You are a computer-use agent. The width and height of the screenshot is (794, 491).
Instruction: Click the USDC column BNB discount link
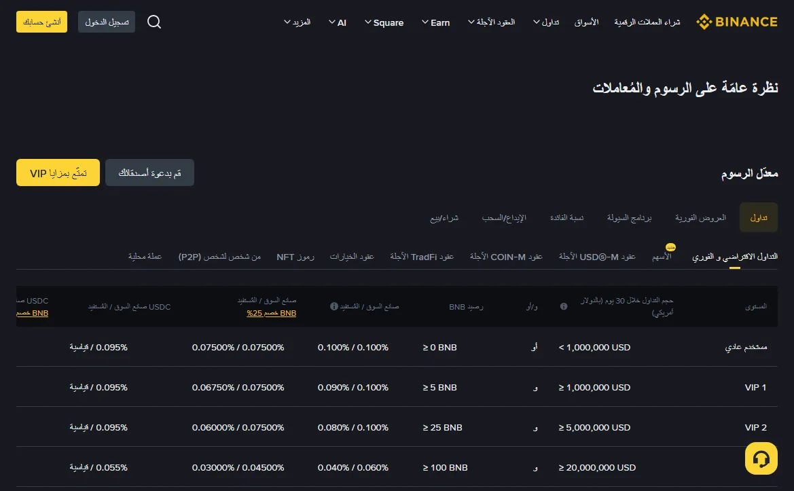click(x=33, y=313)
